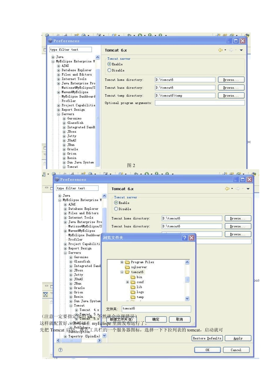
Task: Expand Geronimo node in lower dialog tree
Action: click(71, 257)
